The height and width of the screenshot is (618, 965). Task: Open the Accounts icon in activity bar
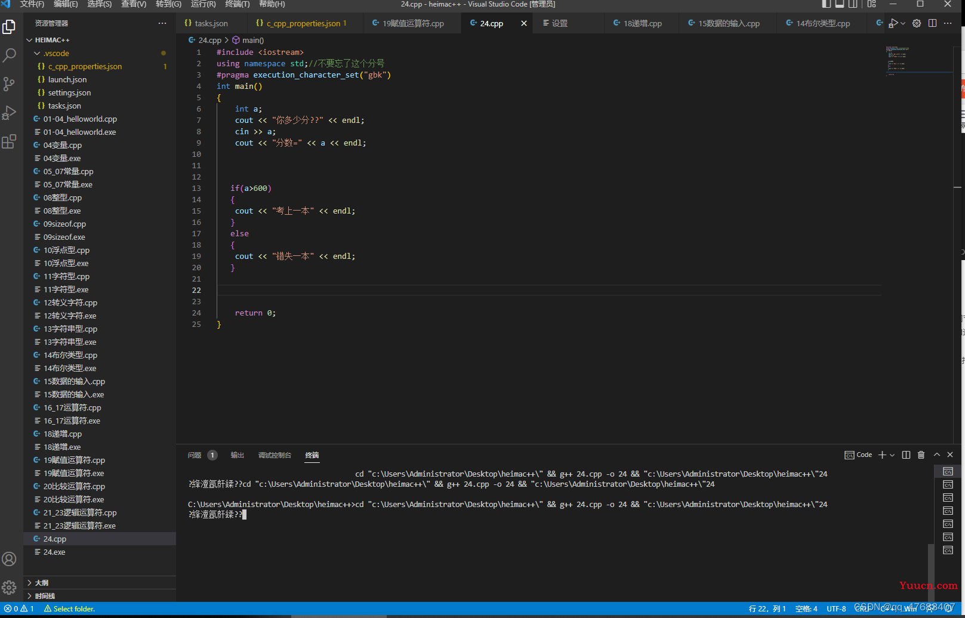(9, 559)
